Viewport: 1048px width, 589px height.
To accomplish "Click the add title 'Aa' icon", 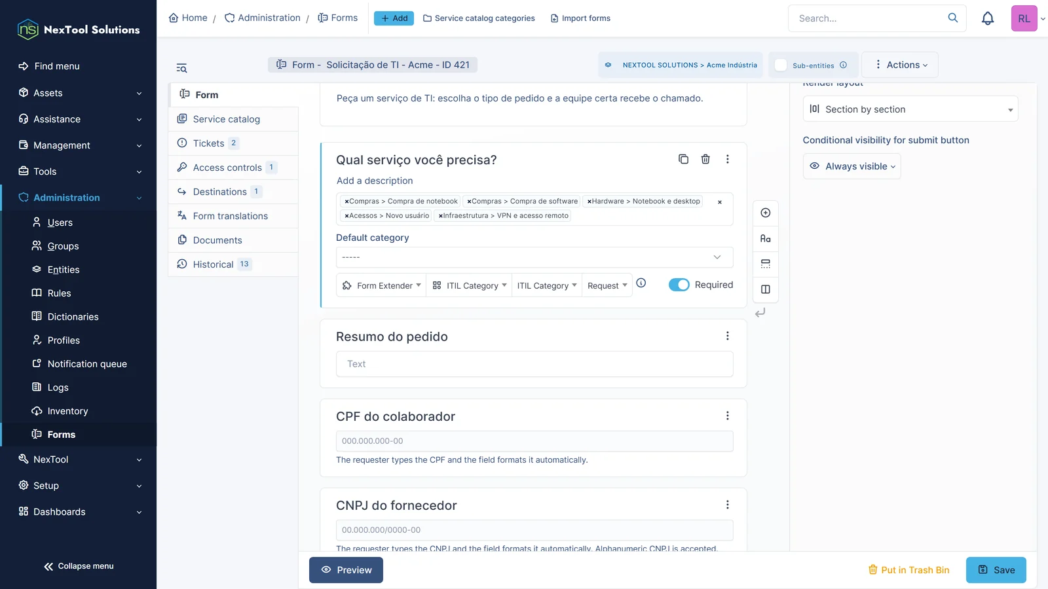I will (765, 238).
